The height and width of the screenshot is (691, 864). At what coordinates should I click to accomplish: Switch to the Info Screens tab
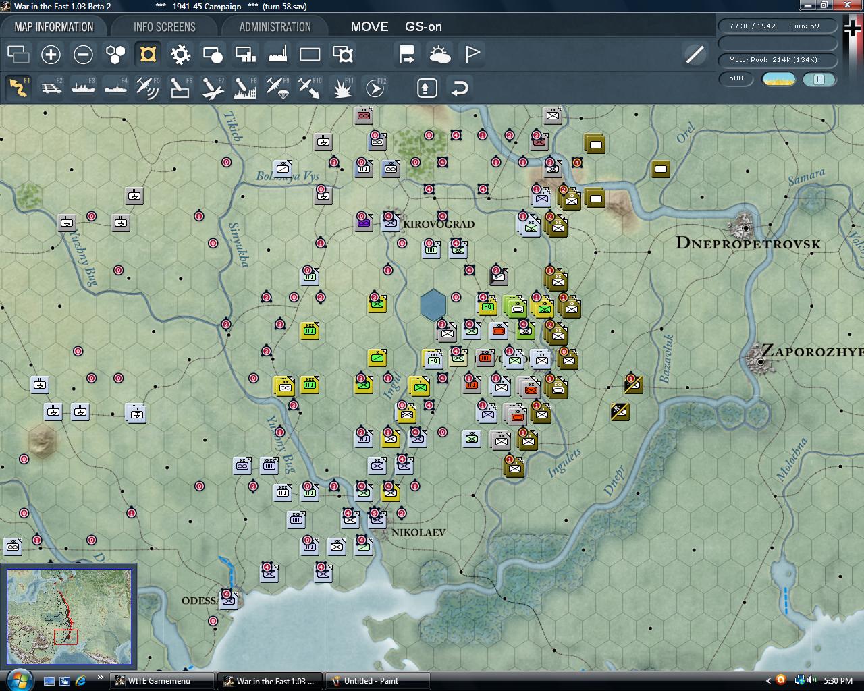[164, 27]
